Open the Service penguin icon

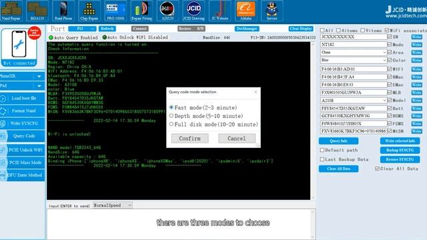click(x=272, y=11)
